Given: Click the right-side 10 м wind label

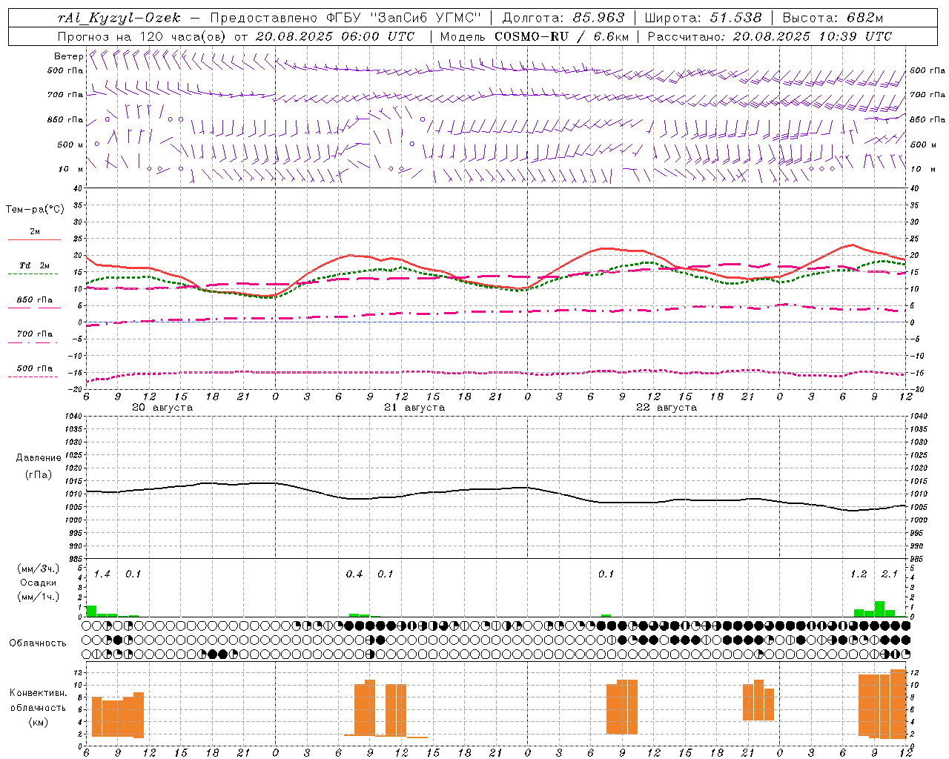Looking at the screenshot, I should (x=922, y=169).
